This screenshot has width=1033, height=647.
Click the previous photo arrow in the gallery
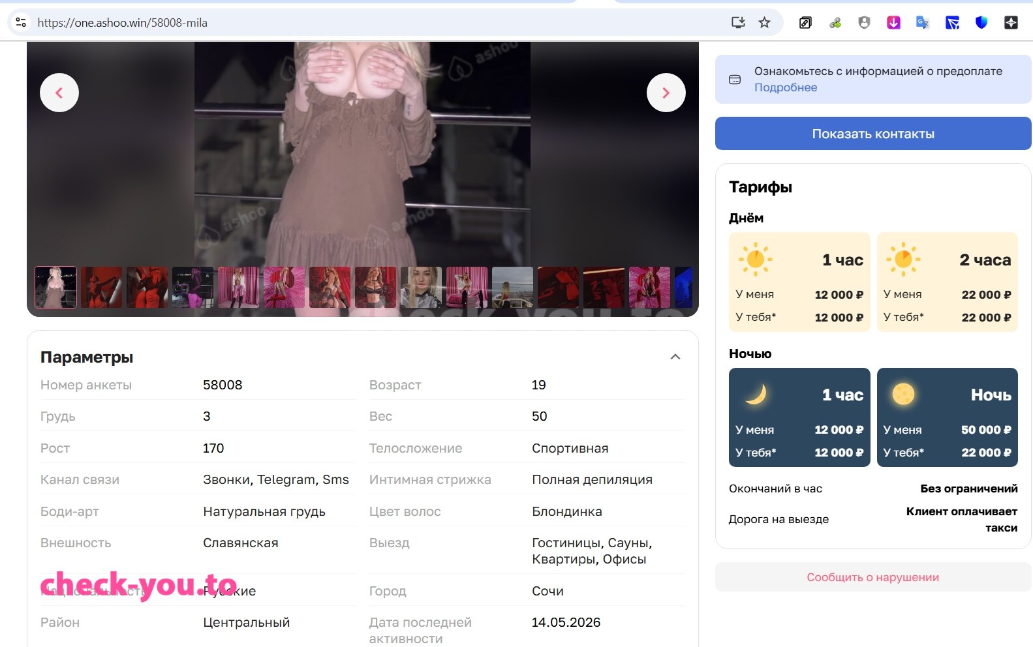[x=59, y=93]
